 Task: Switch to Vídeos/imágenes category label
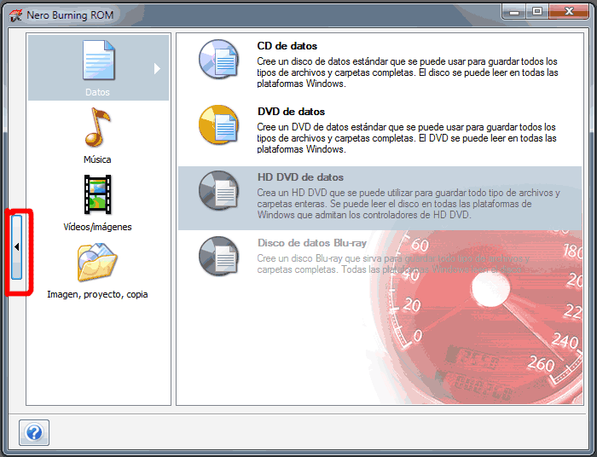click(97, 227)
